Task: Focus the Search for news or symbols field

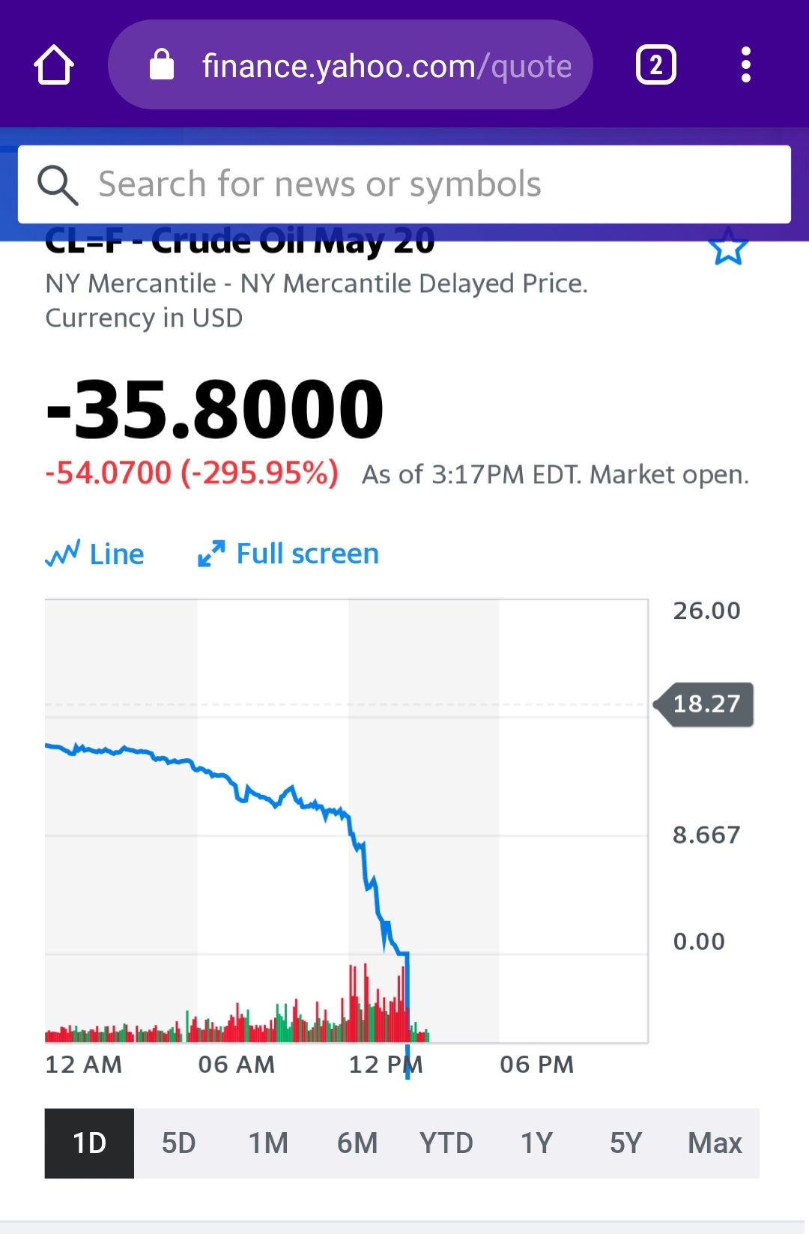Action: click(404, 184)
